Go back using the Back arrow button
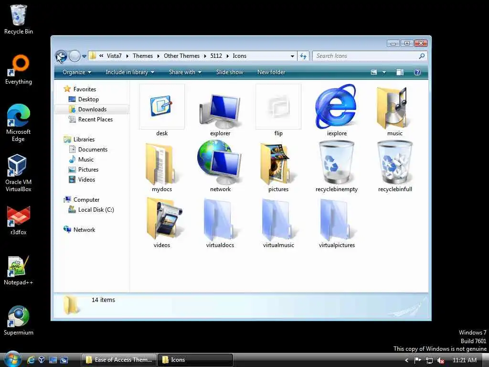This screenshot has height=367, width=489. pyautogui.click(x=61, y=56)
